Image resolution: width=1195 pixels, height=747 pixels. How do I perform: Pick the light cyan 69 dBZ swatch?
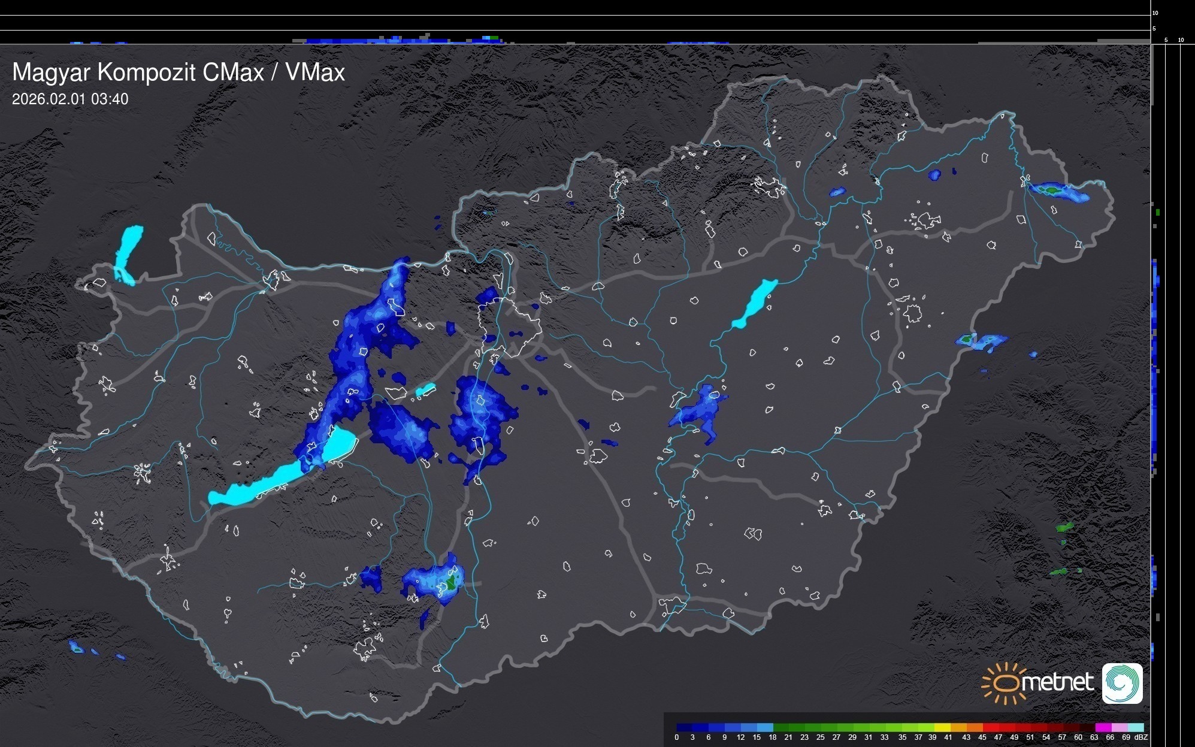(x=1136, y=727)
